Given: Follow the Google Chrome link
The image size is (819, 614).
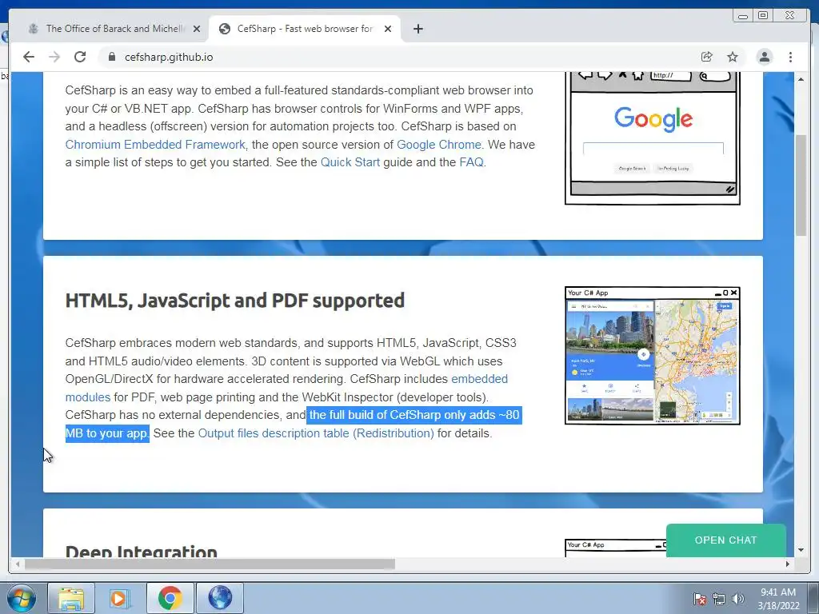Looking at the screenshot, I should click(439, 145).
